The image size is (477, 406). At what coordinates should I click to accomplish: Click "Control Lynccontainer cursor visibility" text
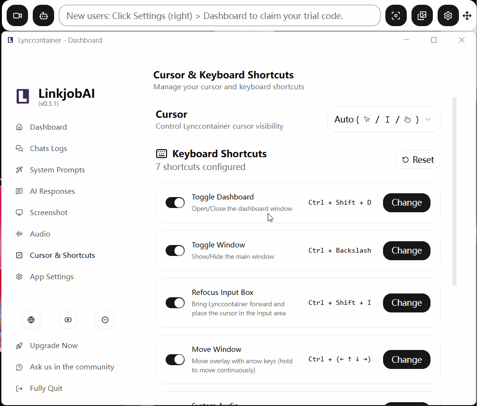219,126
